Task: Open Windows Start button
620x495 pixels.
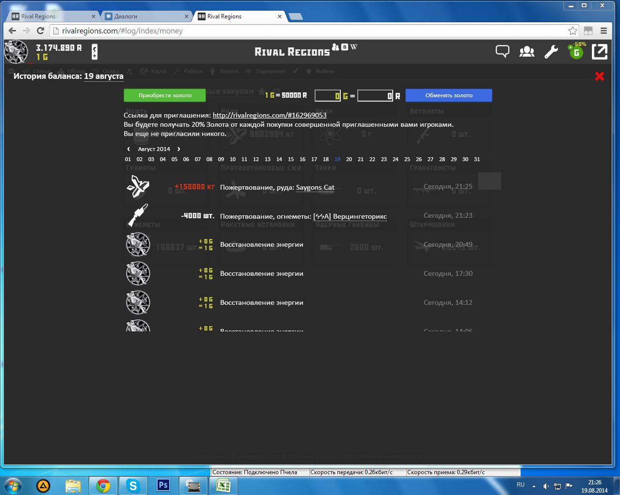Action: click(x=13, y=485)
